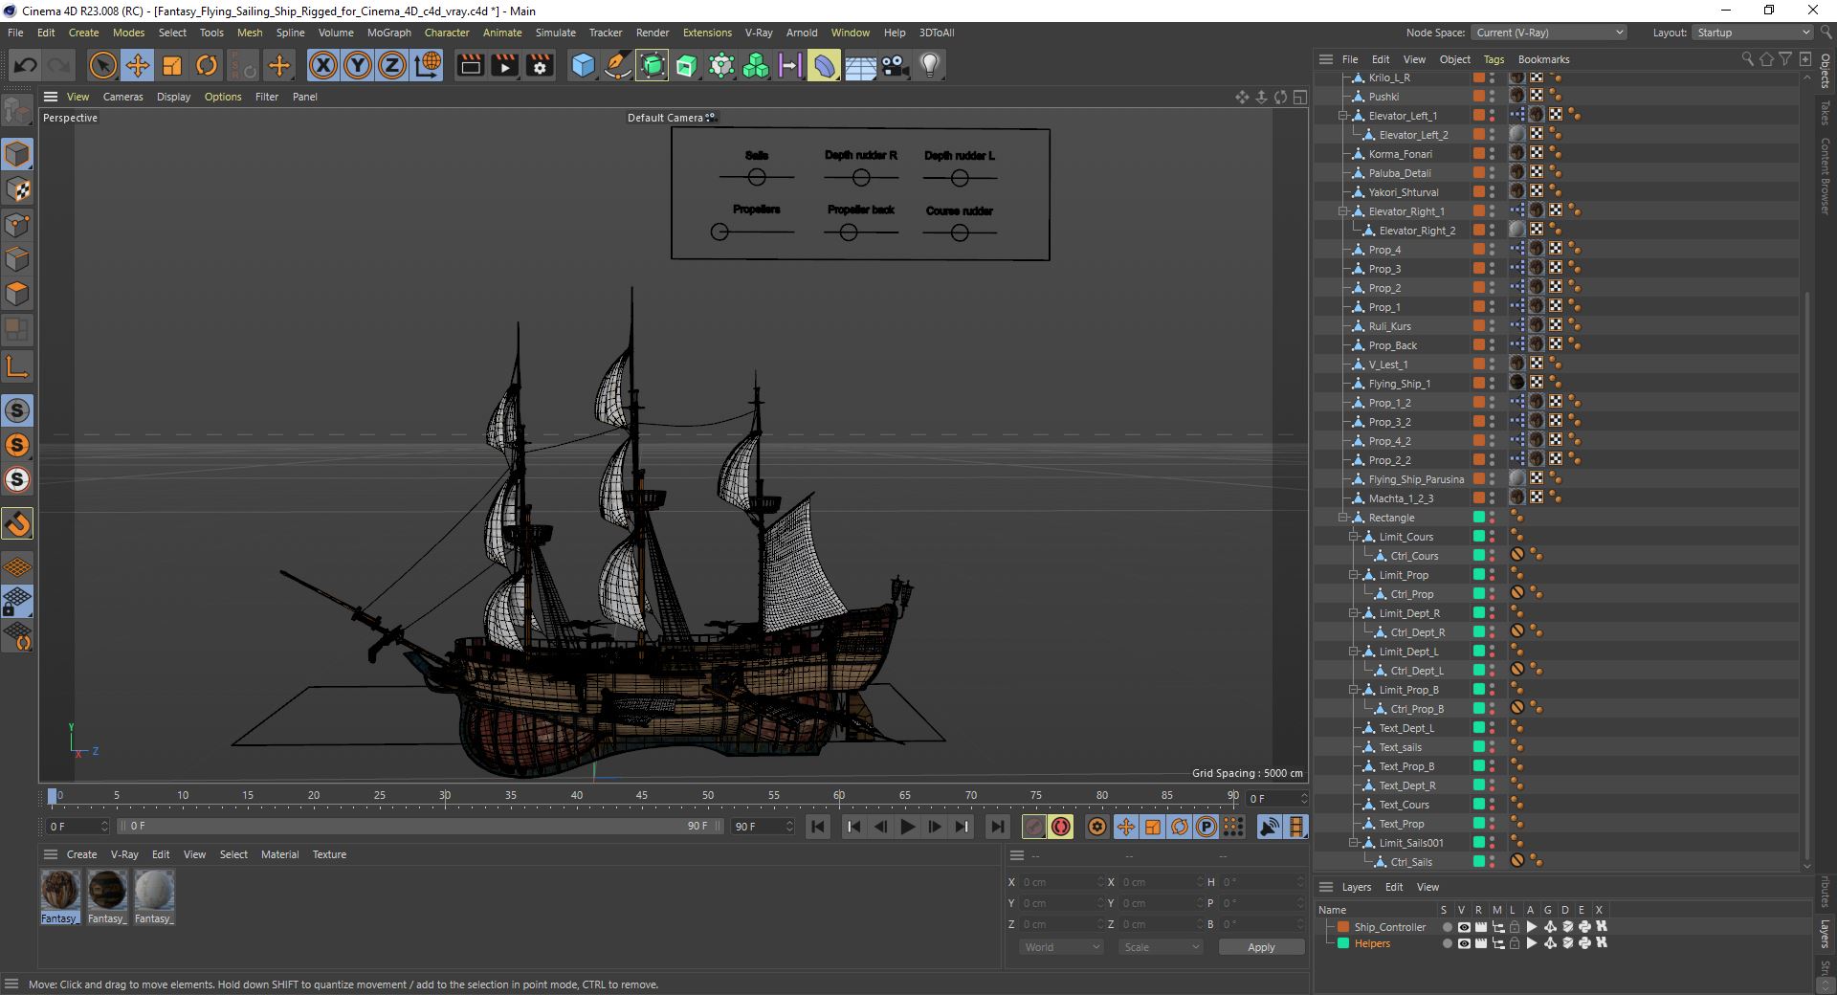The width and height of the screenshot is (1837, 995).
Task: Open viewport Filter menu
Action: pos(267,97)
